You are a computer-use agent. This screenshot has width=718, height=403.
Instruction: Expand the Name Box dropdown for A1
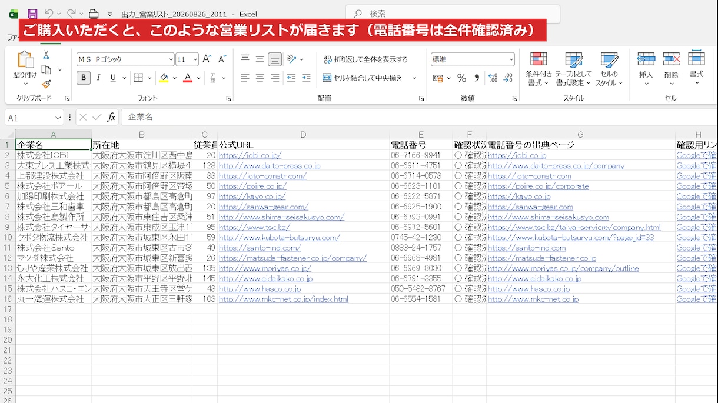pyautogui.click(x=58, y=118)
